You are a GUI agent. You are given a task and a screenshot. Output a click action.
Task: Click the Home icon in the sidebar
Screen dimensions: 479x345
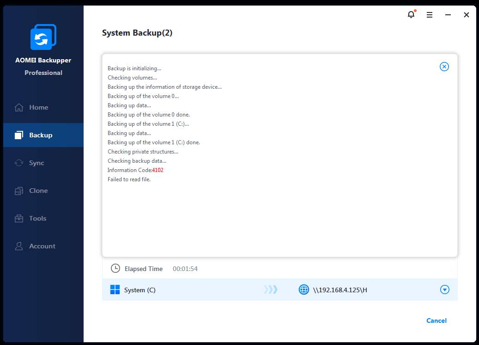(x=19, y=107)
